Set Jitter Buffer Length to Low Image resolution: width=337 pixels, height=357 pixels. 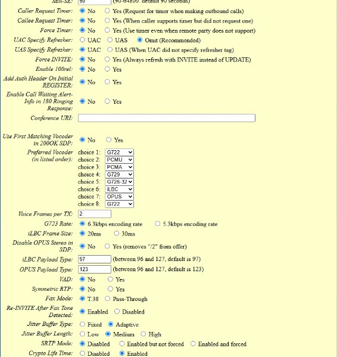point(82,334)
